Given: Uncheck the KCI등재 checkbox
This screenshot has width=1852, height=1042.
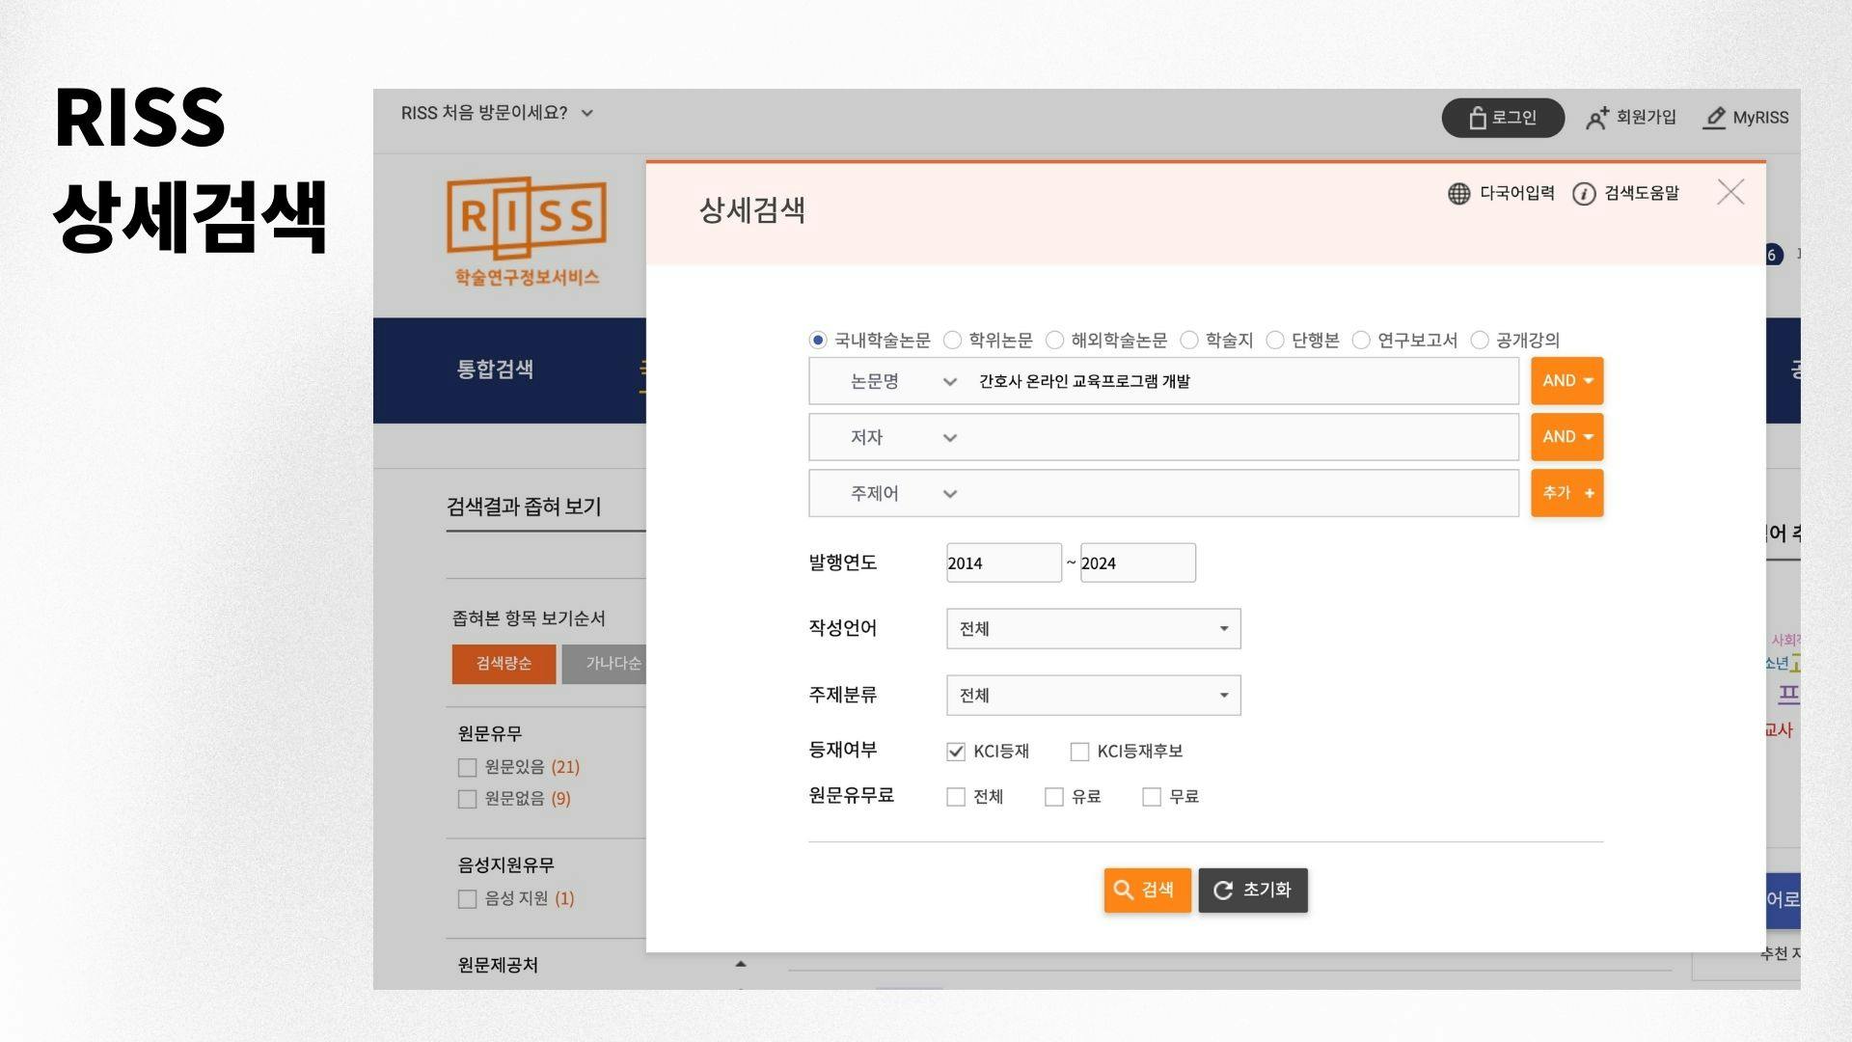Looking at the screenshot, I should pyautogui.click(x=956, y=752).
